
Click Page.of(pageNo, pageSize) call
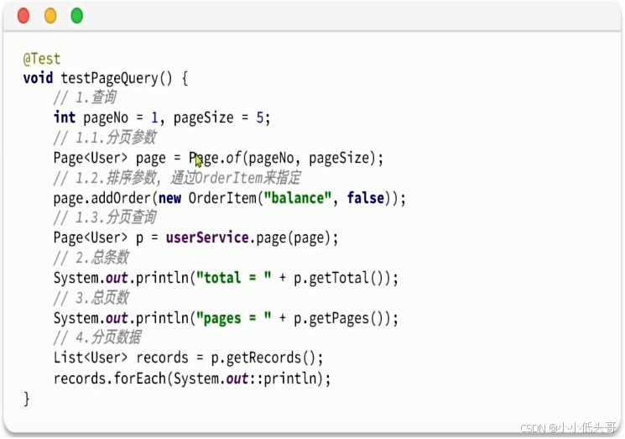[x=282, y=159]
